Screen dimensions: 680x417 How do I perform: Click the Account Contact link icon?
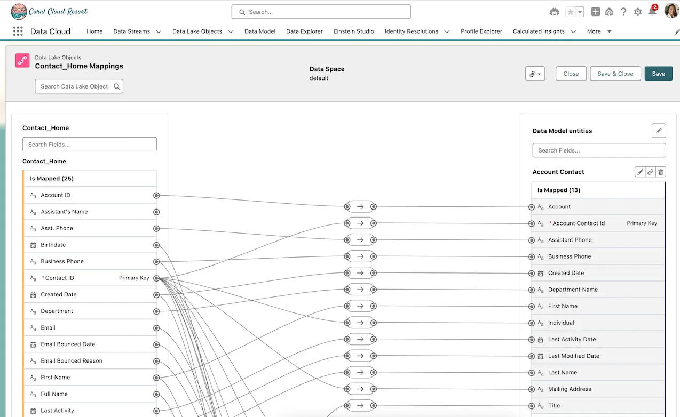tap(650, 172)
